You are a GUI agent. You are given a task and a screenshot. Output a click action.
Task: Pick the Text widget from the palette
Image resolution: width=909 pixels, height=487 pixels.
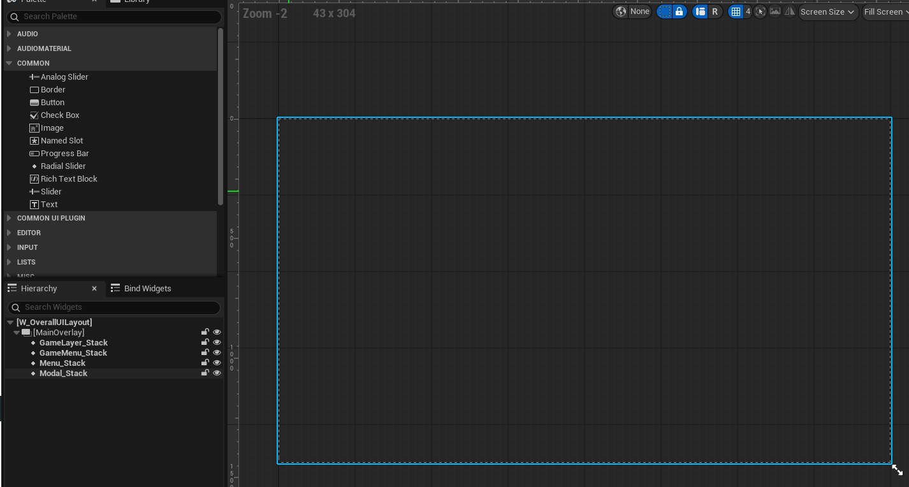point(43,205)
